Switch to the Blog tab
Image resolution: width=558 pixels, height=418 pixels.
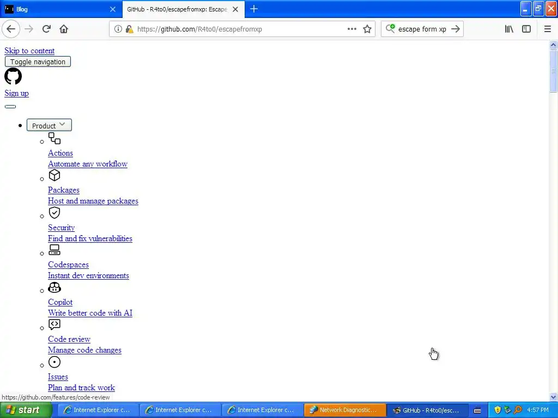click(x=61, y=9)
